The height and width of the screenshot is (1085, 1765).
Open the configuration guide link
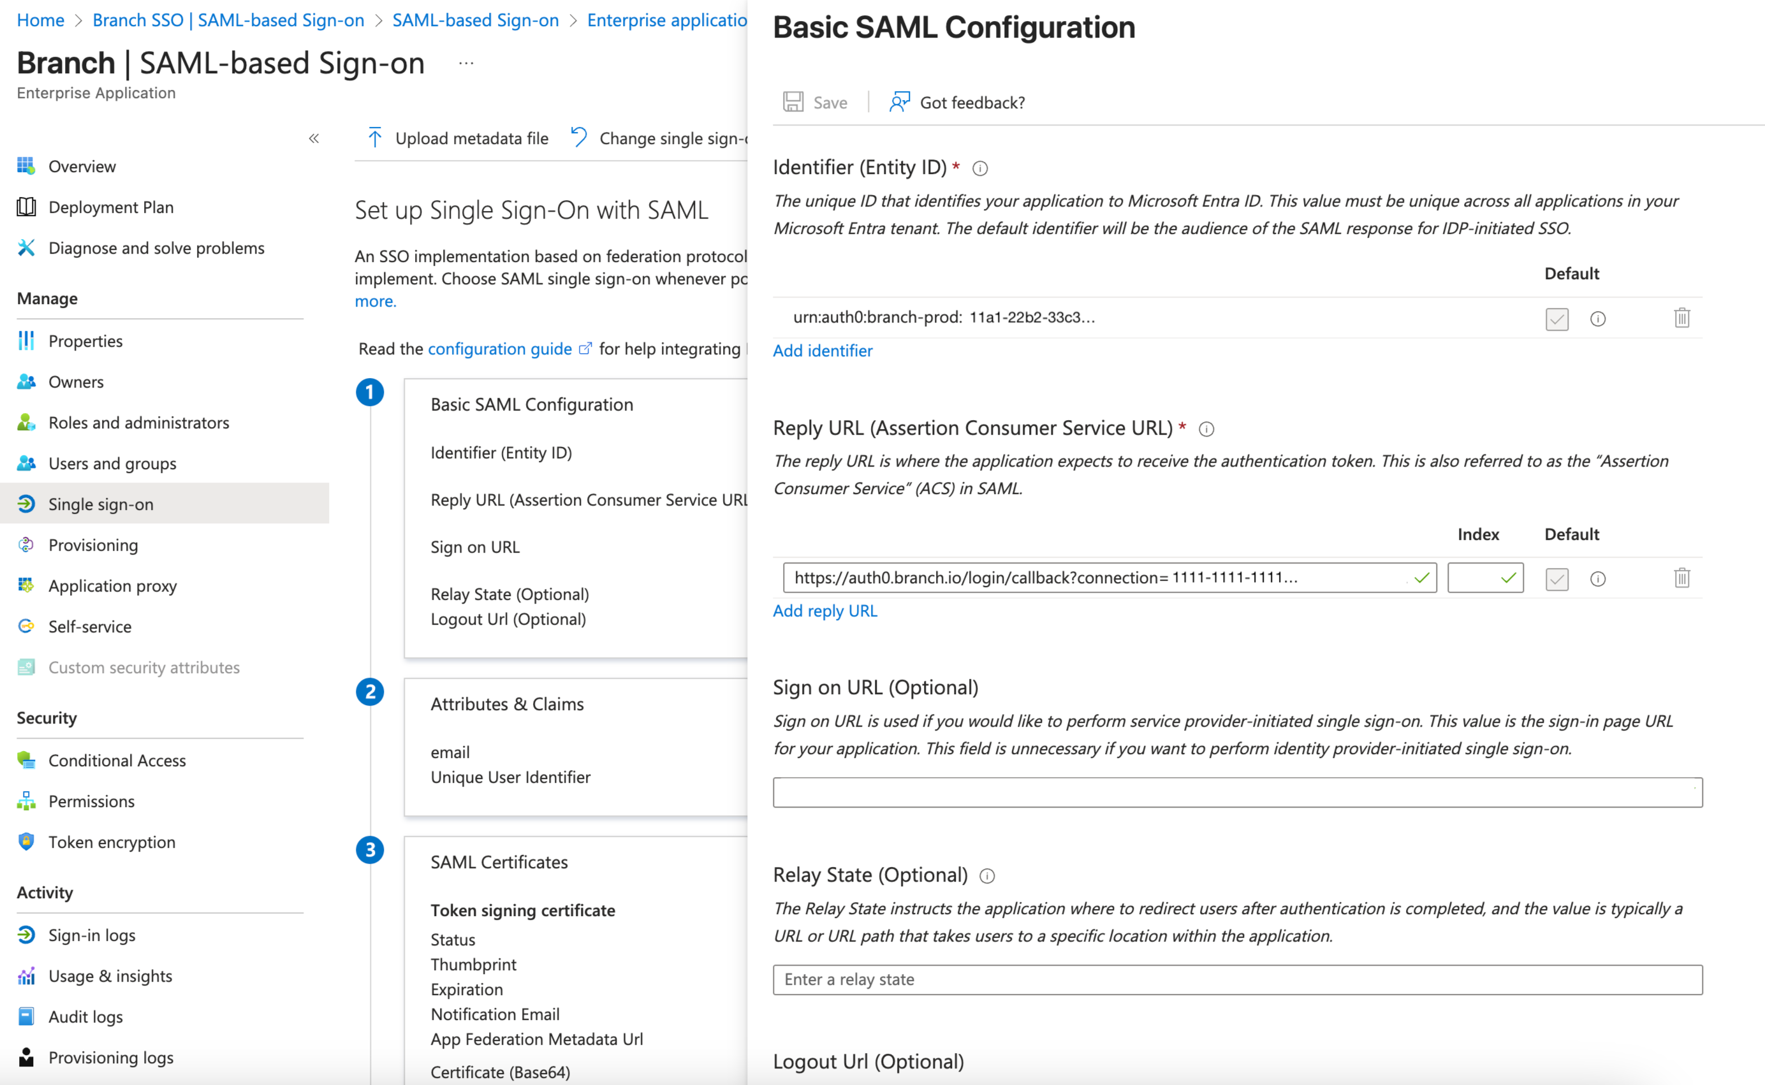[501, 348]
